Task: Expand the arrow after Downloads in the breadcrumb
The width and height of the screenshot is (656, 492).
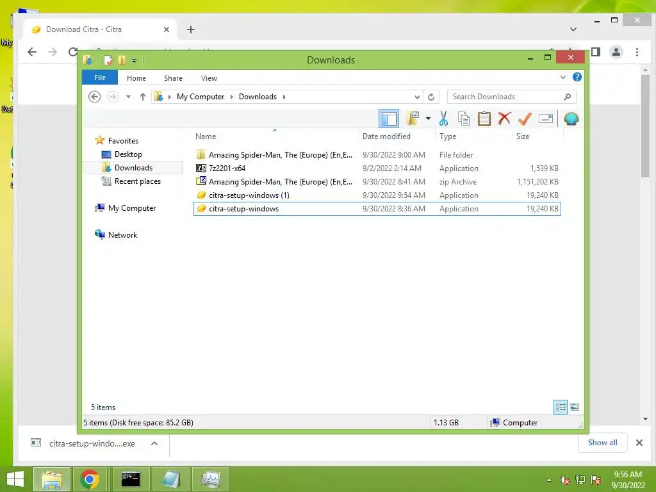Action: (x=284, y=97)
